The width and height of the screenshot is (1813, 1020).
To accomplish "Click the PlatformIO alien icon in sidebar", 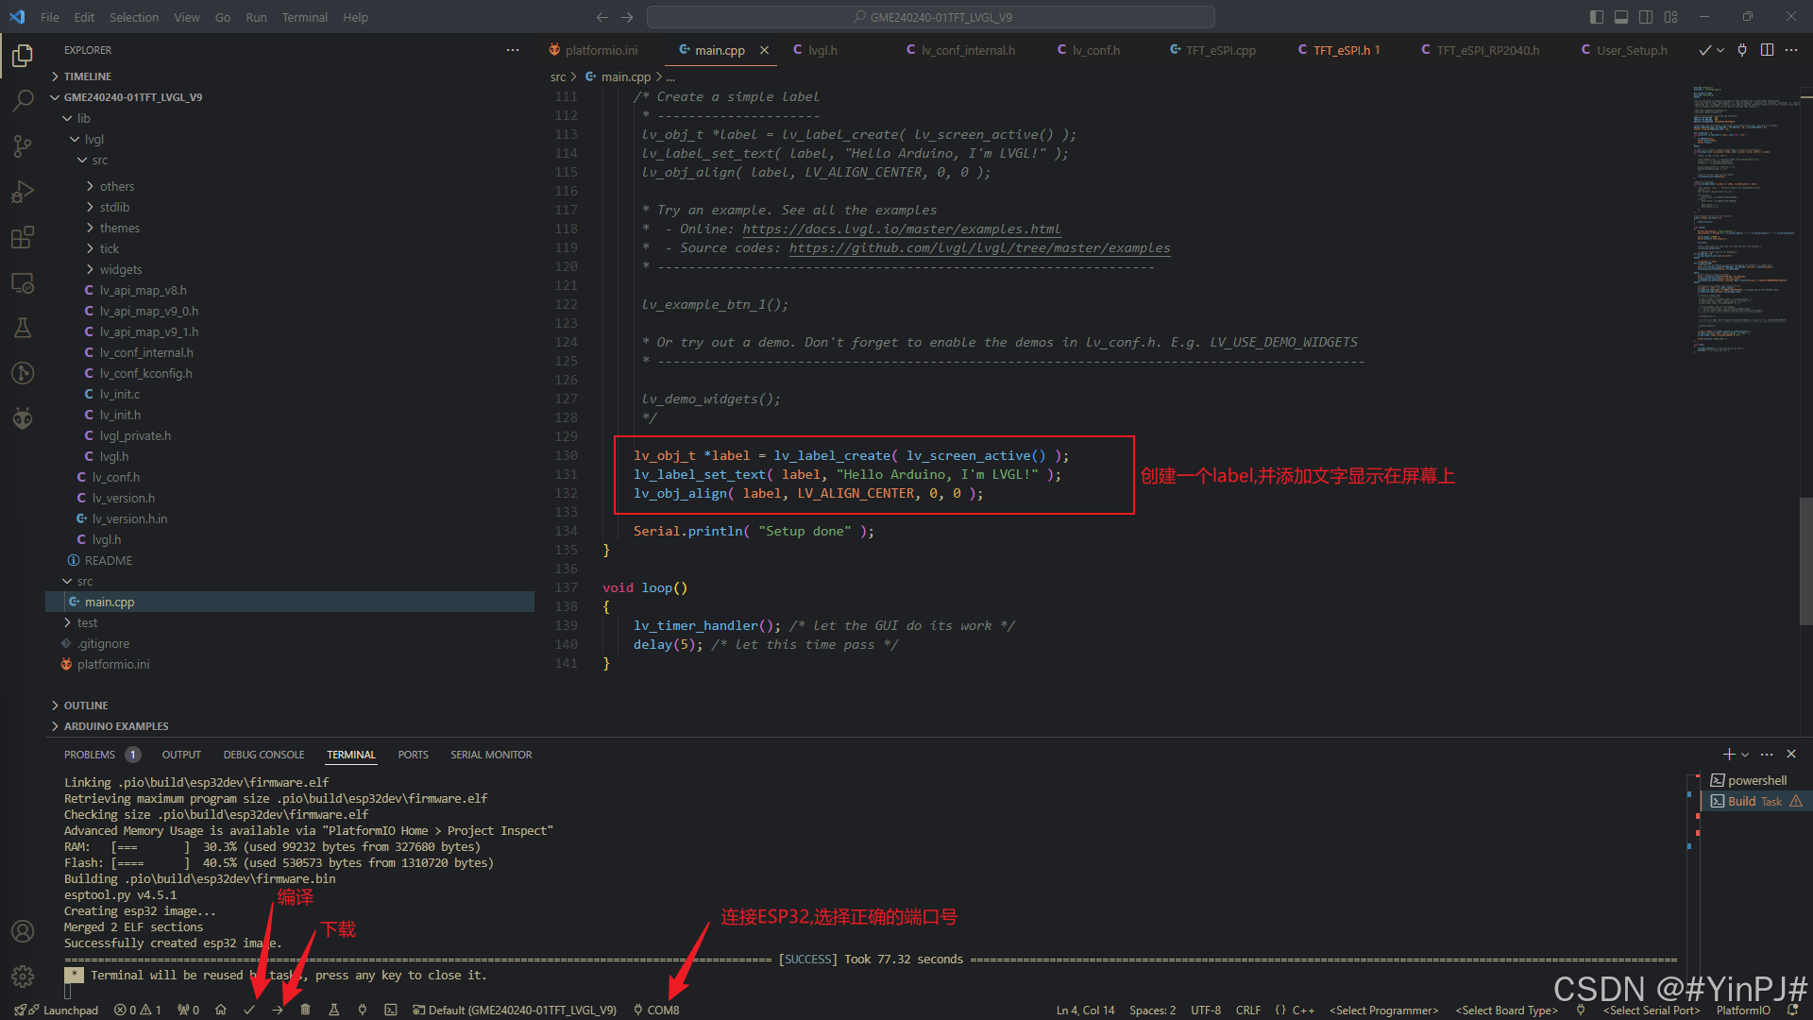I will [x=23, y=418].
